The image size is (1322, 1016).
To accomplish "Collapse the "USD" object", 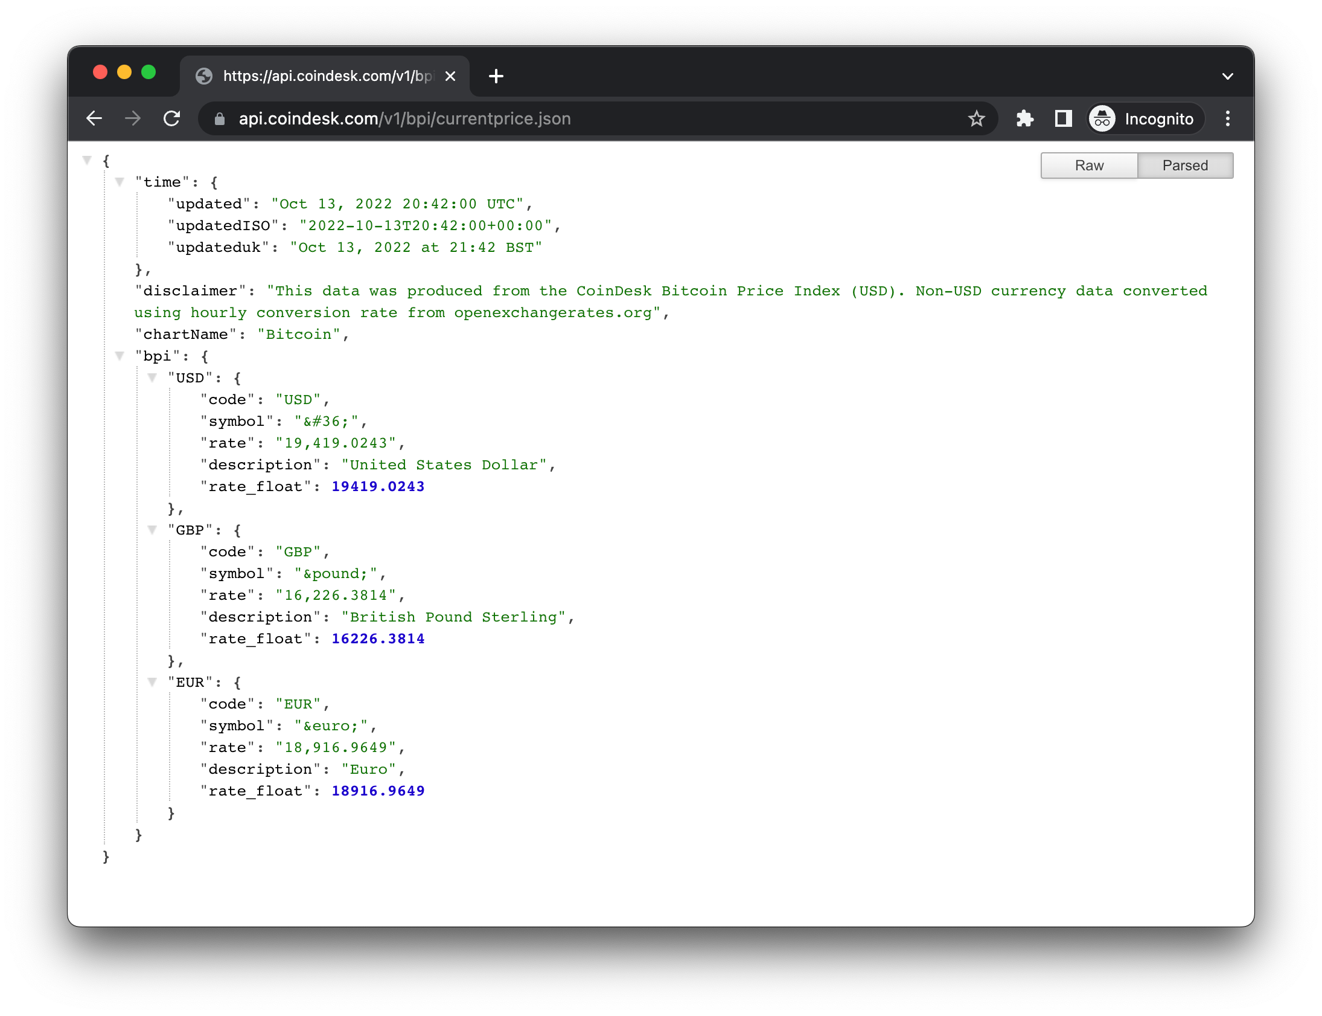I will [x=152, y=378].
